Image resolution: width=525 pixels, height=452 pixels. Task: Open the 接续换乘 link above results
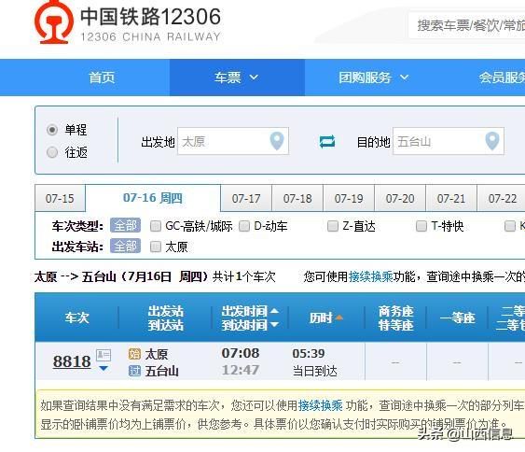click(x=370, y=277)
